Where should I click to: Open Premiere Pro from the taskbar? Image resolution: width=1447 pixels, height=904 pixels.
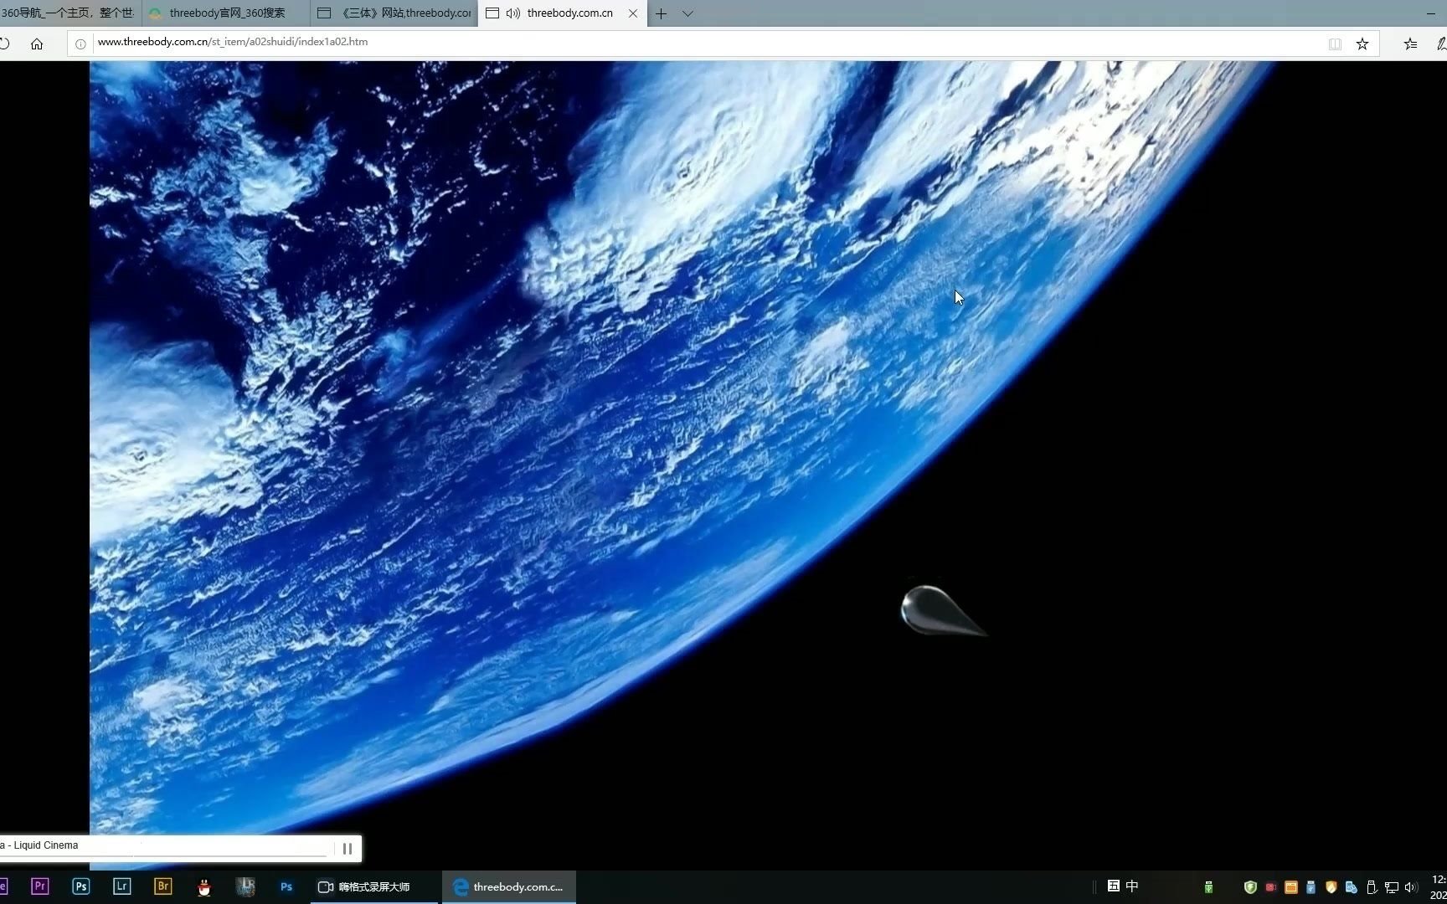(x=39, y=886)
